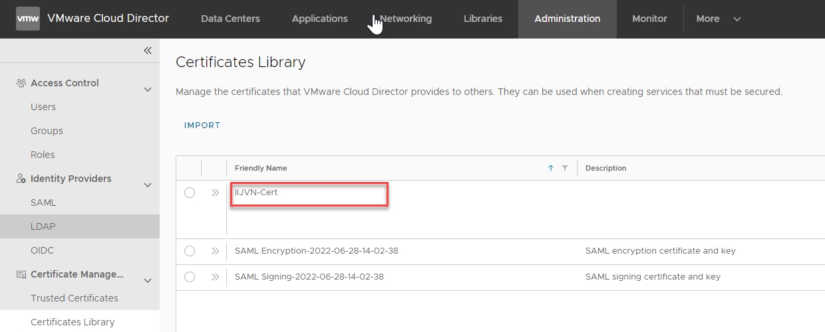
Task: Collapse the Access Control section
Action: coord(148,90)
